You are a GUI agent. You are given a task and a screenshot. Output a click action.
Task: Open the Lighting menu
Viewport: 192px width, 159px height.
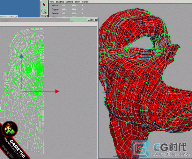pos(69,2)
